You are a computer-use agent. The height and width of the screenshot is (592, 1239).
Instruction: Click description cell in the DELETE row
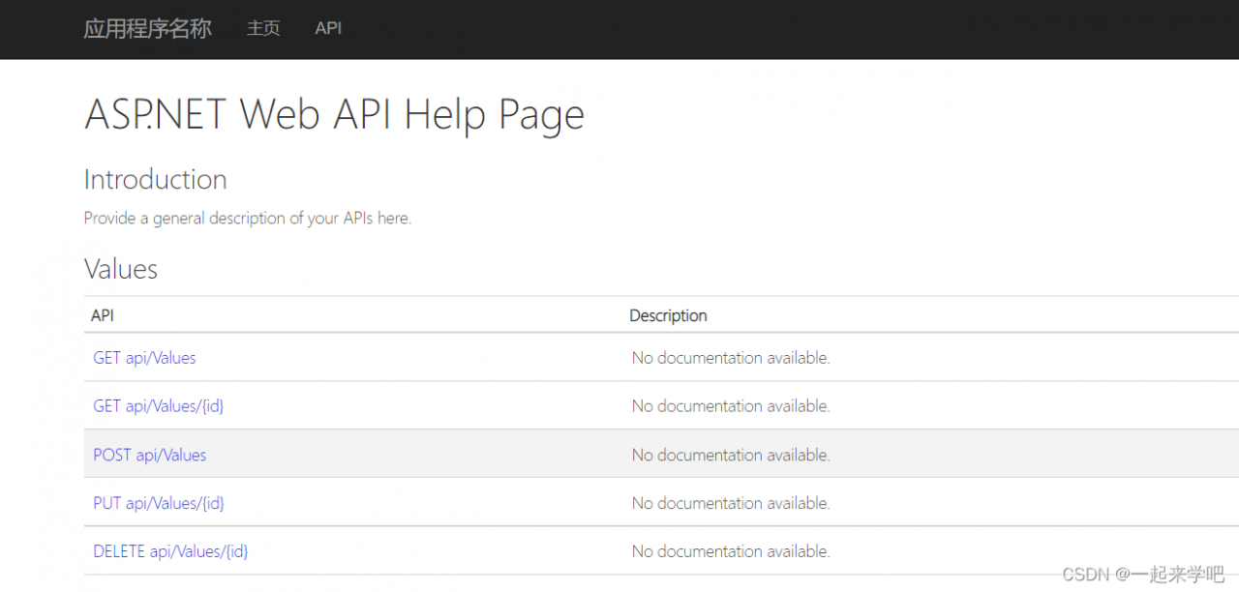click(731, 551)
